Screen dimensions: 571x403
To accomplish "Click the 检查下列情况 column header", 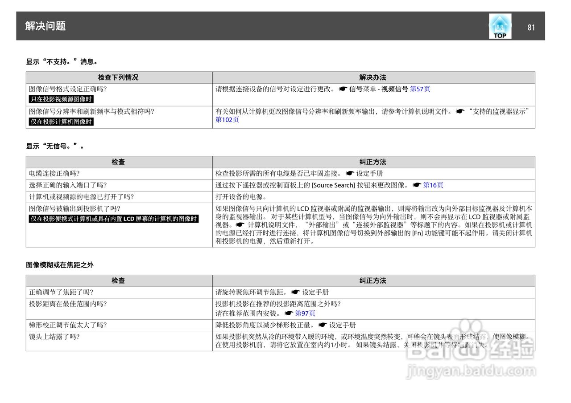I will tap(118, 77).
